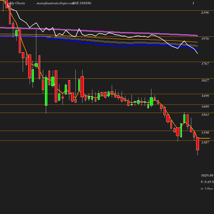Click the BSE 533336 symbol label

[x=82, y=3]
